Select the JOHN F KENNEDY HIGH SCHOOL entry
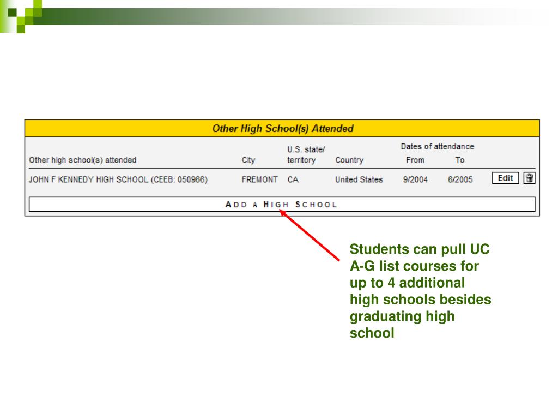Screen dimensions: 558x419 [118, 179]
